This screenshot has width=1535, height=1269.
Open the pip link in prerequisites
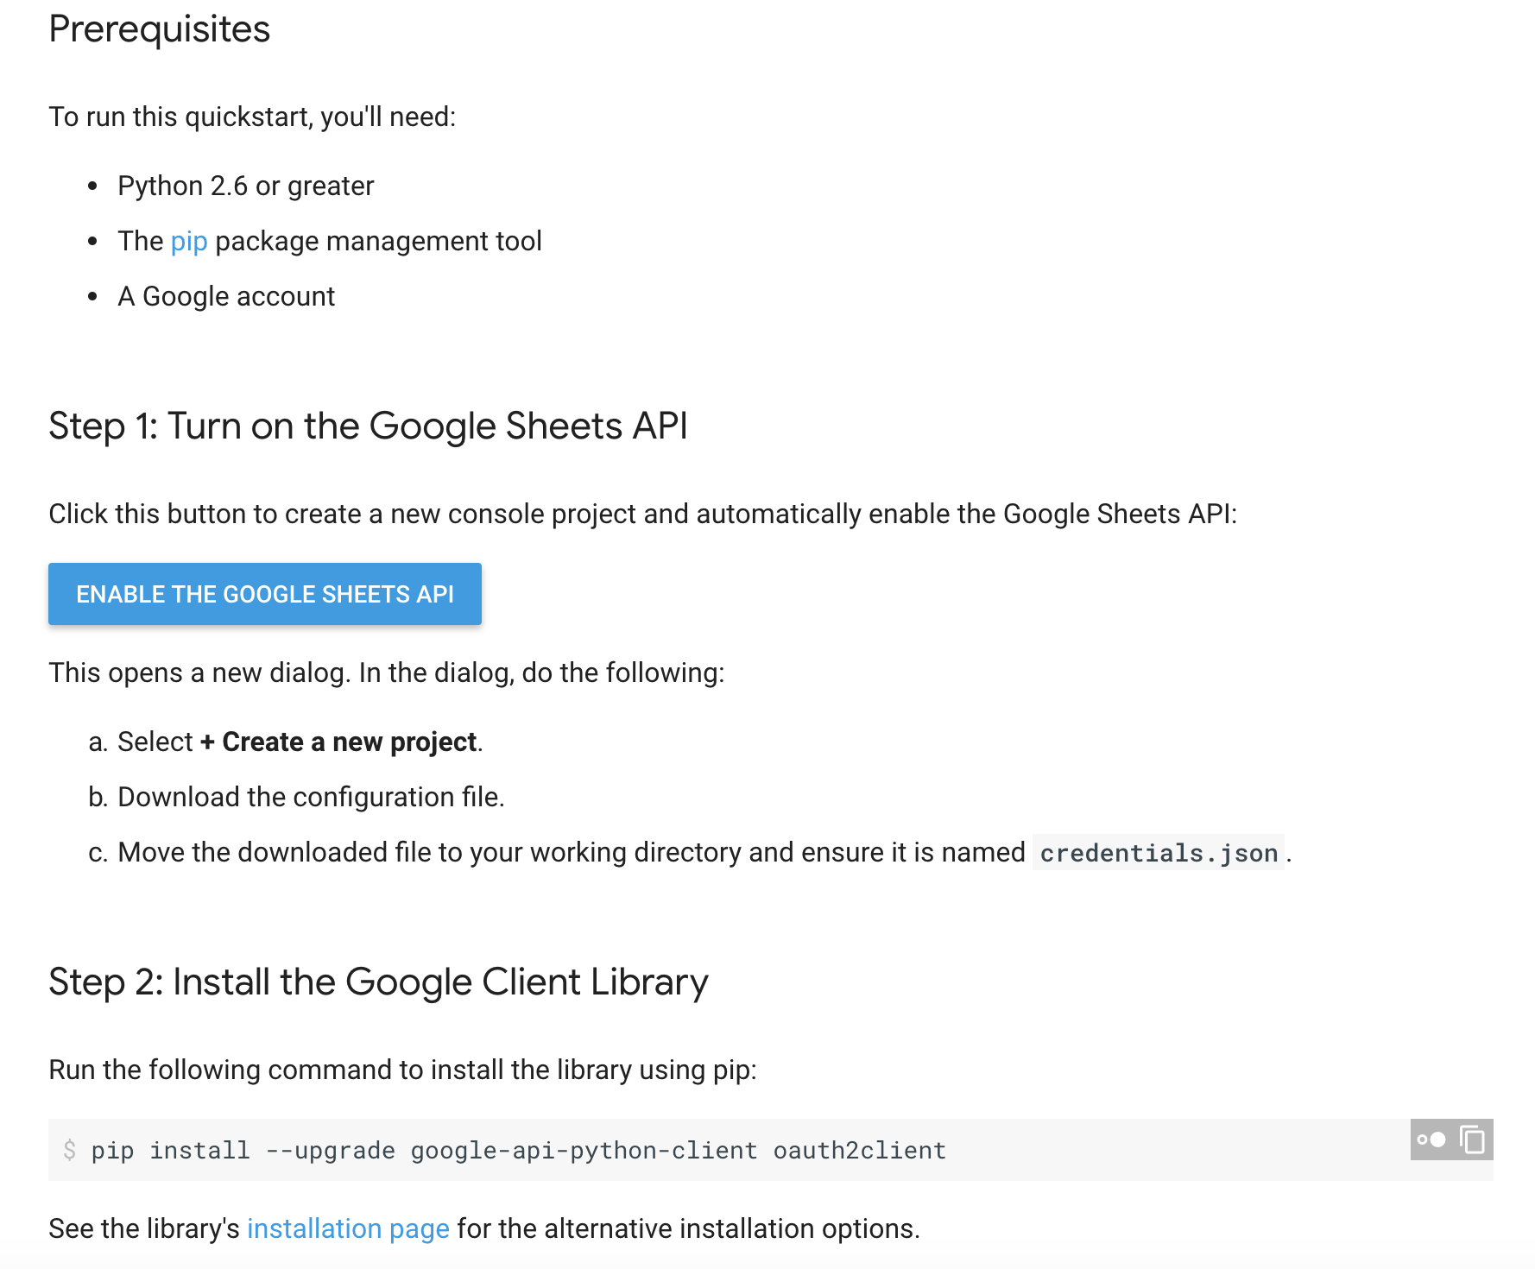coord(189,242)
